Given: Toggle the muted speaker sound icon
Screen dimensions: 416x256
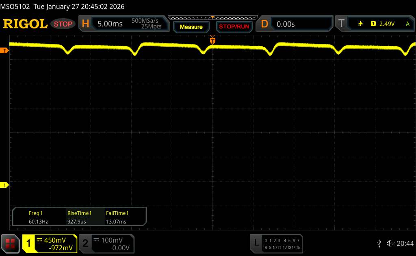Looking at the screenshot, I should [390, 243].
